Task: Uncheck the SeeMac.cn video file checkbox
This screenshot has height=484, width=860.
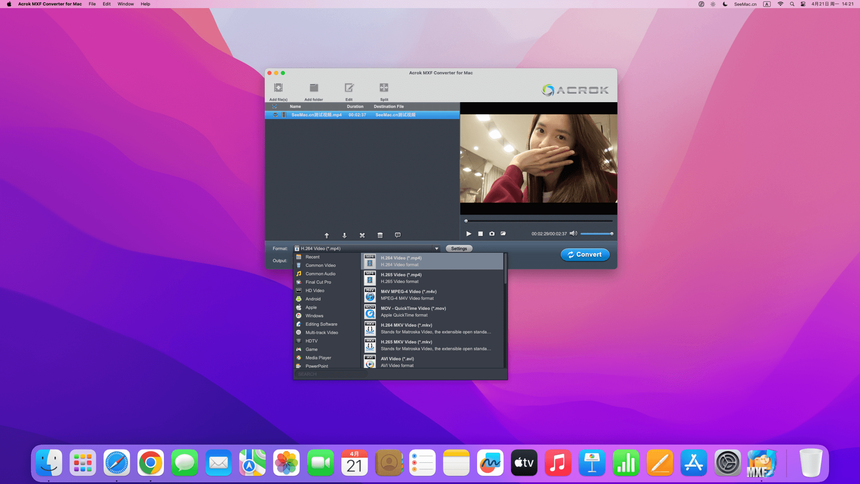Action: point(275,115)
